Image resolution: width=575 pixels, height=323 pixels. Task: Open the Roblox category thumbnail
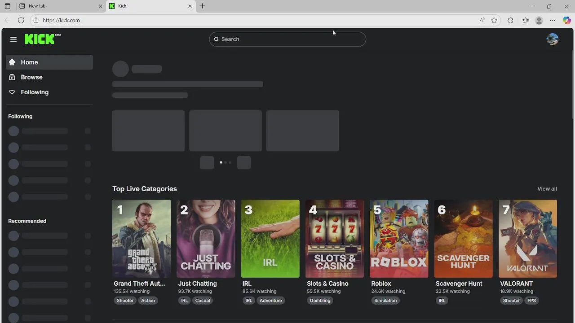pyautogui.click(x=399, y=239)
